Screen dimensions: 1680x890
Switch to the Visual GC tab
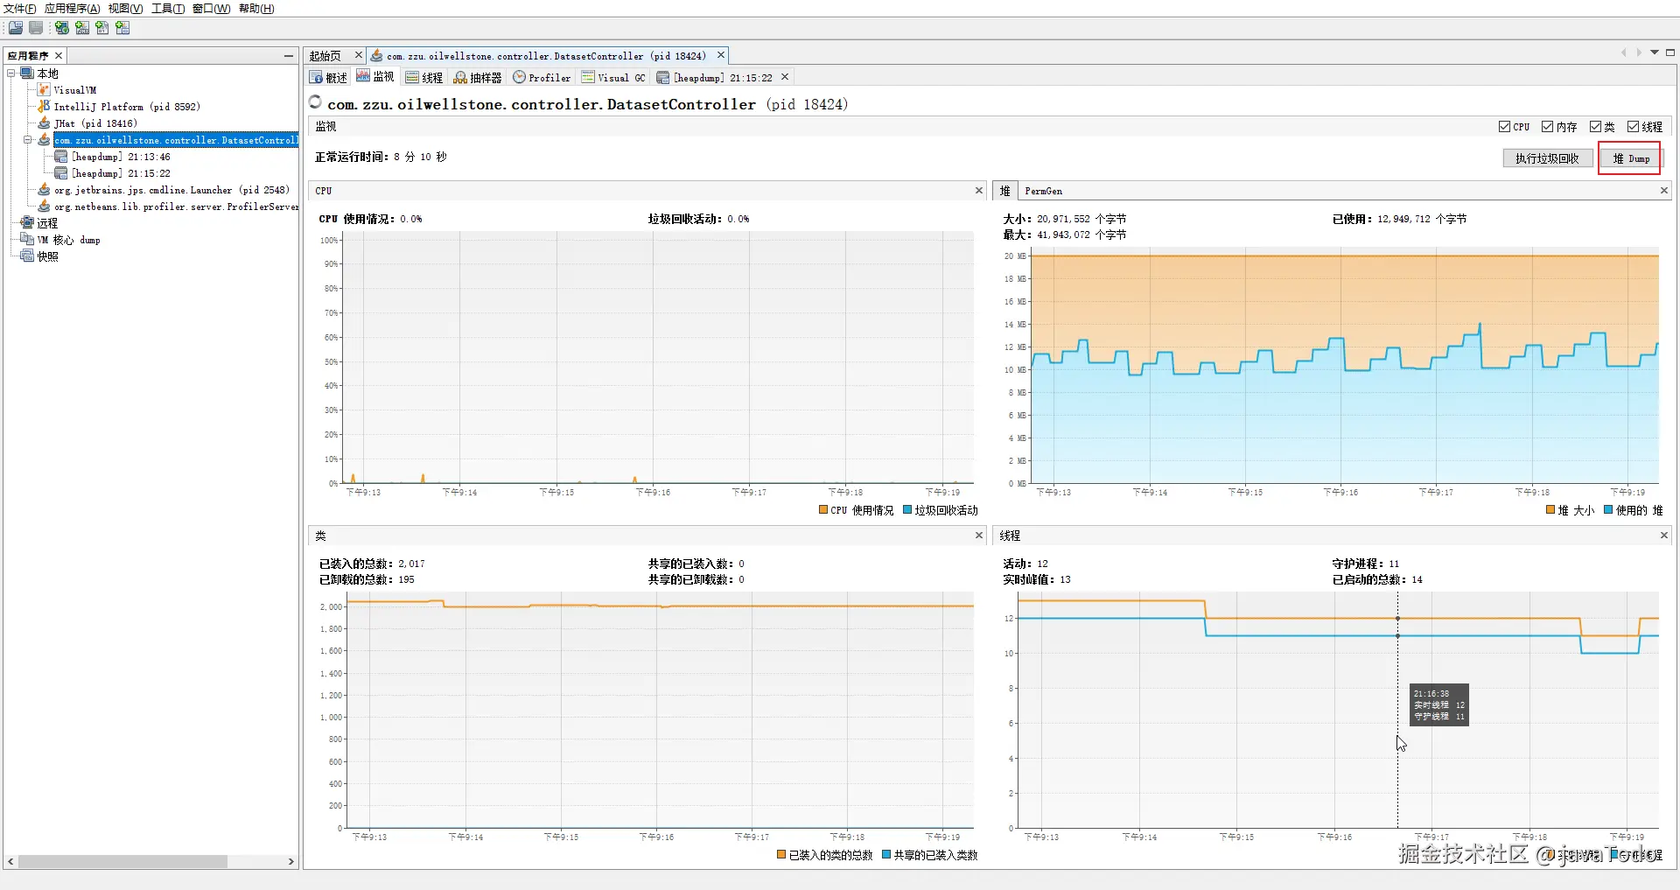click(x=614, y=78)
